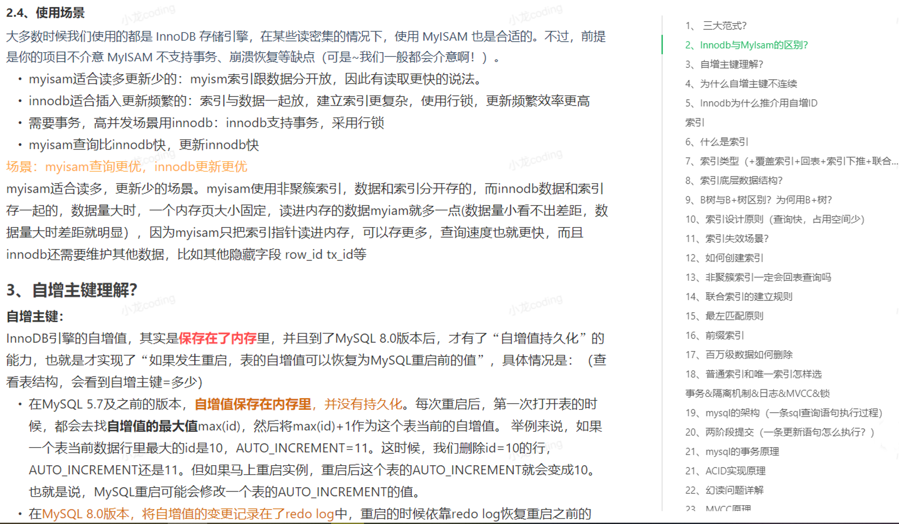Select the '索引' section heading in outline
This screenshot has width=899, height=524.
694,122
